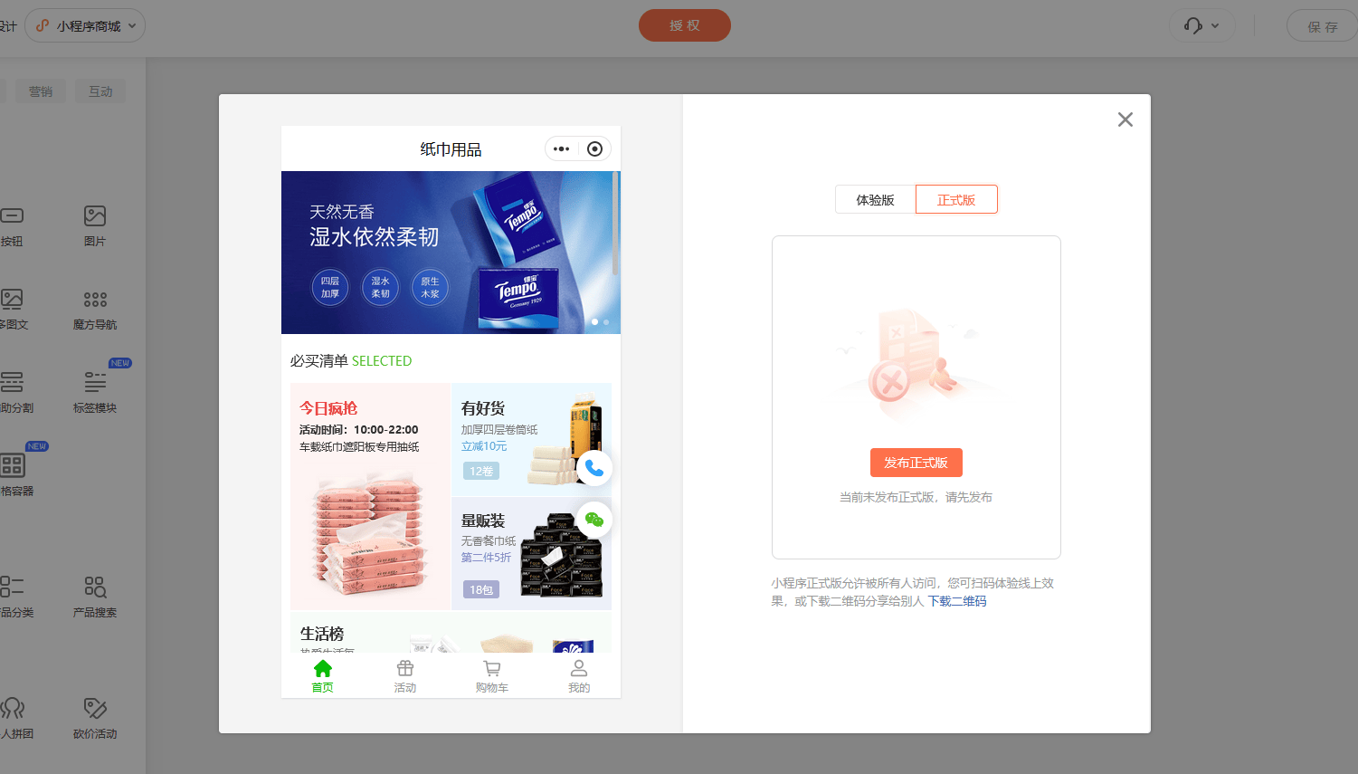The image size is (1358, 774).
Task: Tap the 活动 gift tab icon
Action: [x=405, y=669]
